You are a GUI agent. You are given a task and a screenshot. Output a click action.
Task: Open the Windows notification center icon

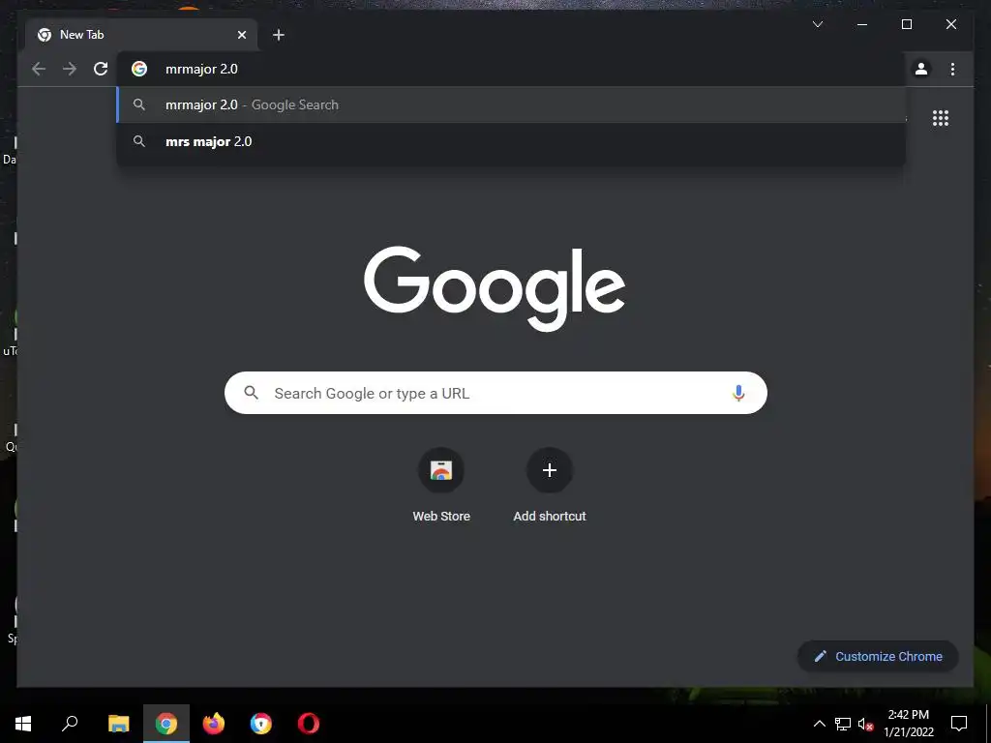click(x=959, y=724)
